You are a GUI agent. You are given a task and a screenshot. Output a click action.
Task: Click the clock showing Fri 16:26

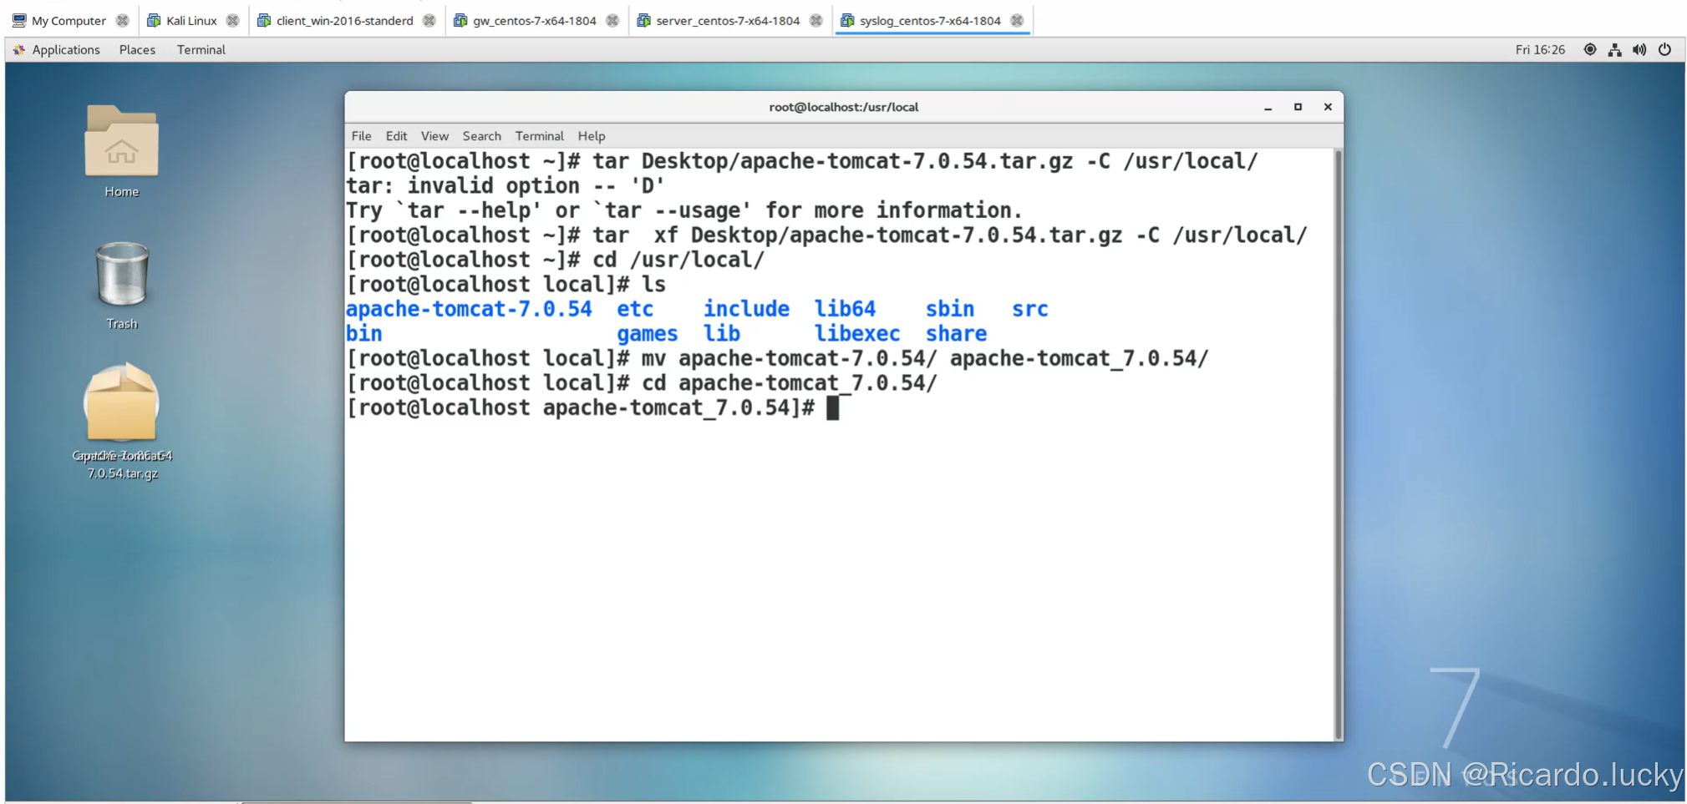[1540, 49]
